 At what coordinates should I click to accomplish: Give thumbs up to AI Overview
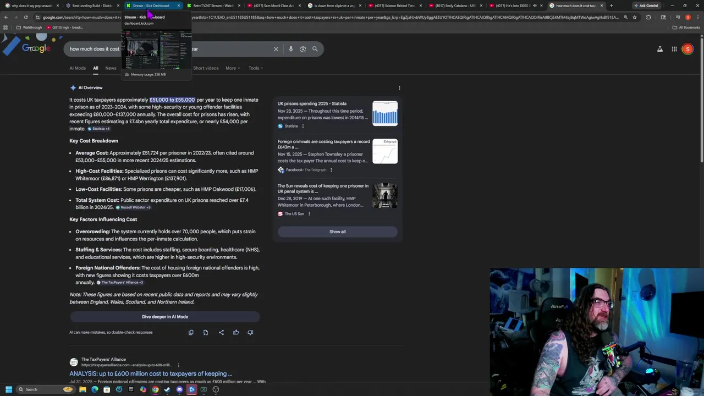tap(236, 332)
